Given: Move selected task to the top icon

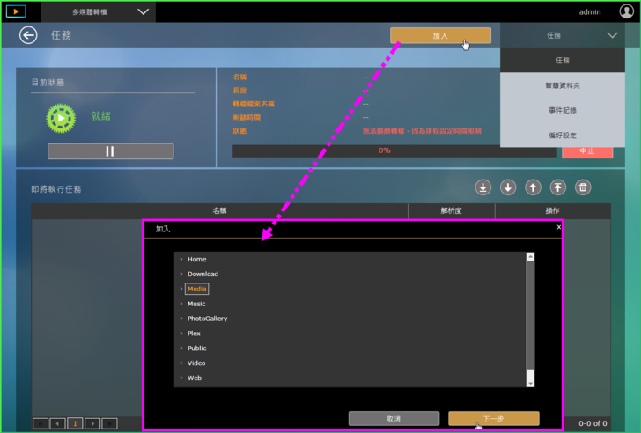Looking at the screenshot, I should (557, 187).
